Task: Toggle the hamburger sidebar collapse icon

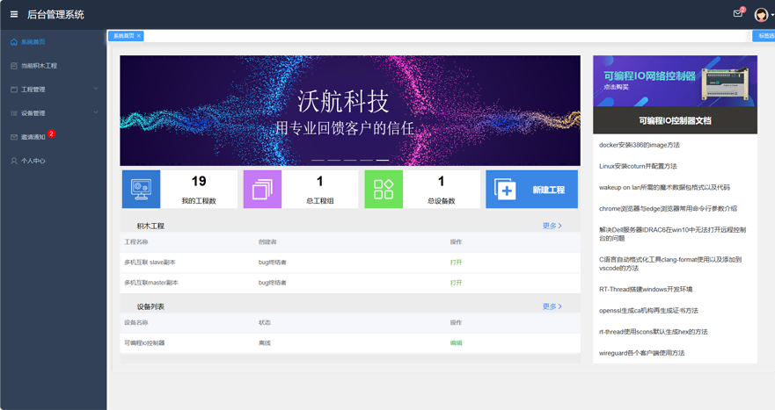Action: pos(14,14)
